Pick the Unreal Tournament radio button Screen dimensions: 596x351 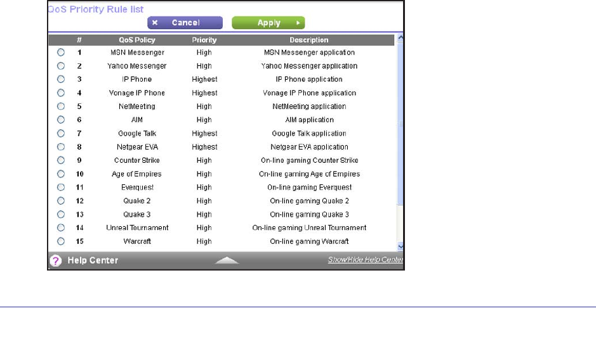pos(61,227)
